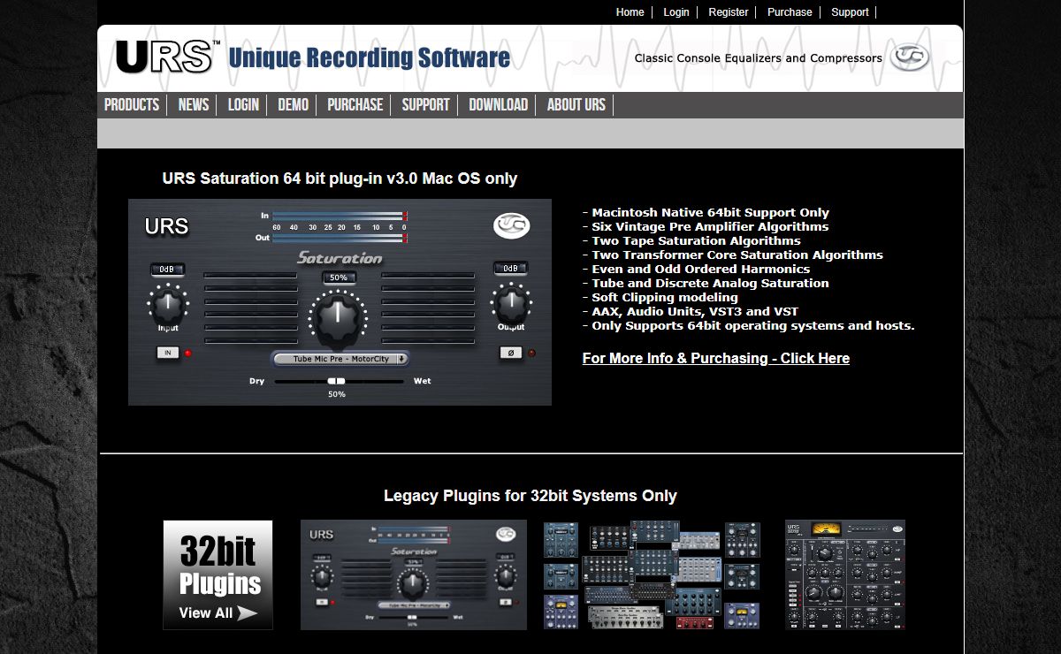Click the Dry/Wet mix slider handle
Viewport: 1061px width, 654px height.
(x=337, y=381)
